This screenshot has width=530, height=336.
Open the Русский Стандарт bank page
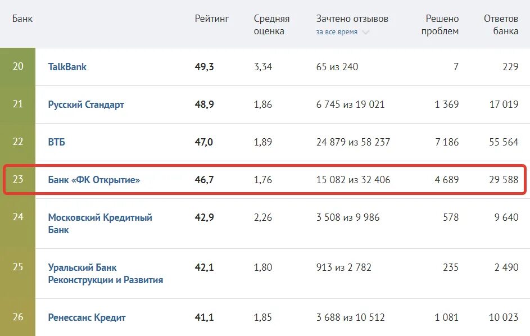pyautogui.click(x=86, y=105)
